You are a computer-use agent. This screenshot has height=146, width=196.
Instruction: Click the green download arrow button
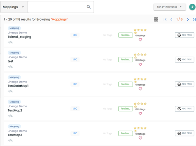[x=192, y=7]
